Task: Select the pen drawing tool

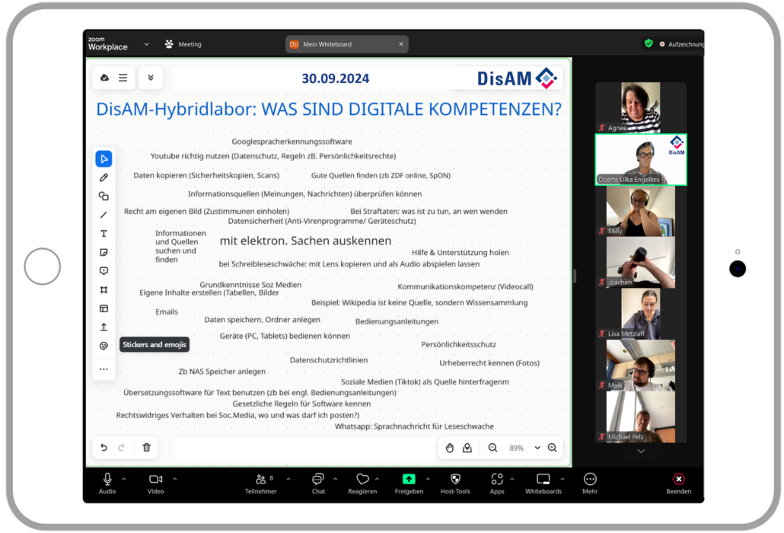Action: [104, 177]
